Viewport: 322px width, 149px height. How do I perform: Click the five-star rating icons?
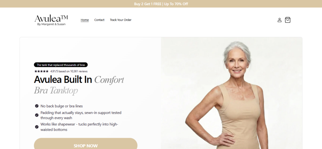click(42, 71)
